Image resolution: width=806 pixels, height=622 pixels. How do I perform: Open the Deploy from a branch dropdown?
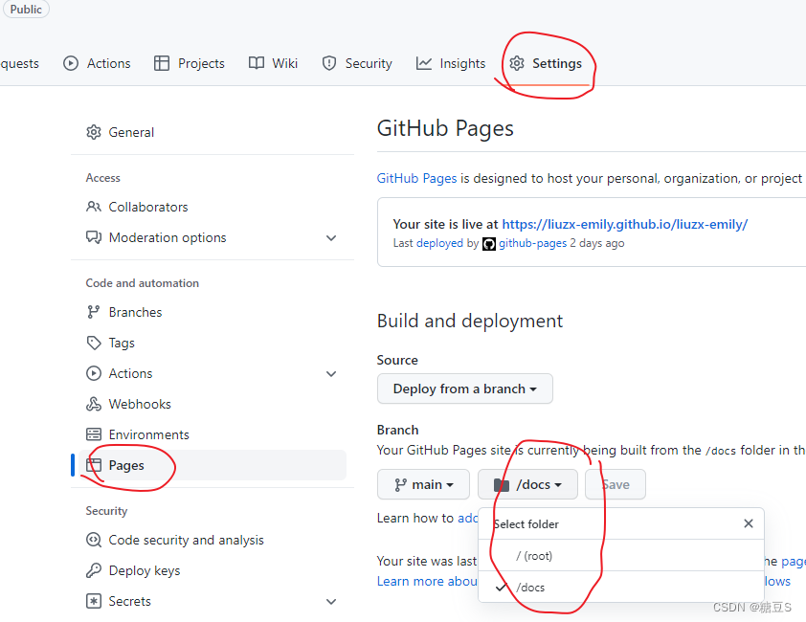[x=464, y=389]
